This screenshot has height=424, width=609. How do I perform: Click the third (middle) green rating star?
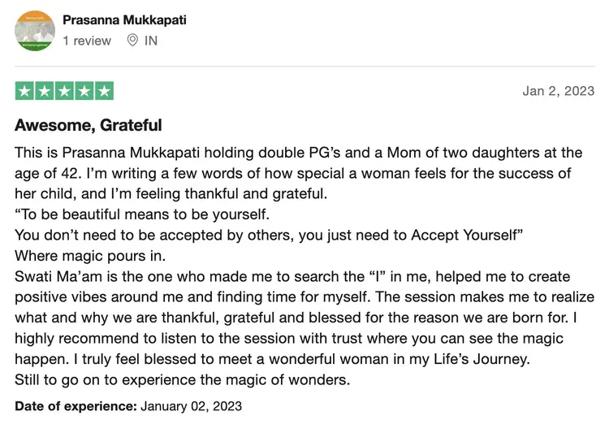click(x=64, y=91)
